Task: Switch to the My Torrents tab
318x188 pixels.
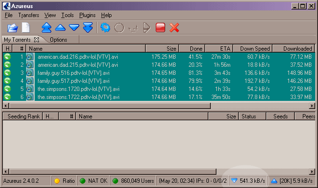Action: pyautogui.click(x=17, y=40)
